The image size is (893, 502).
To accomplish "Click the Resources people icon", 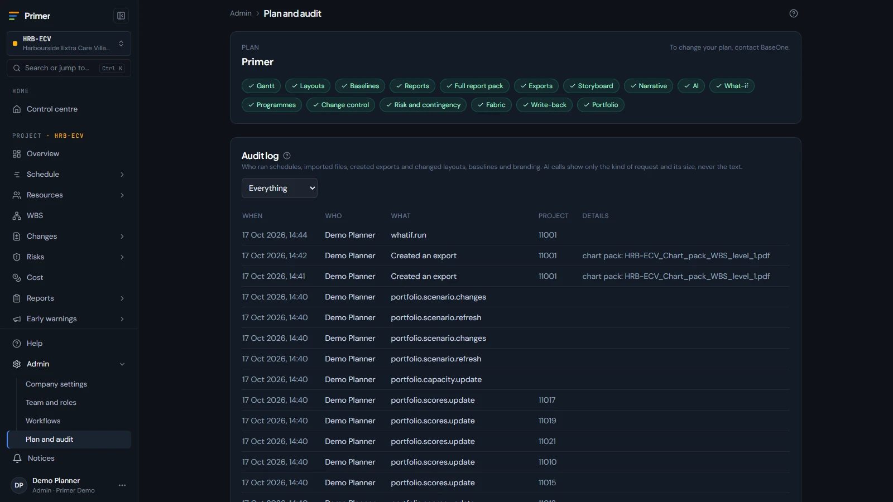I will 17,195.
